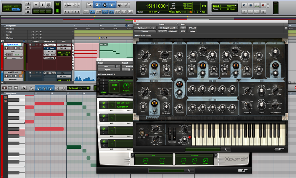
Task: Open the waveform view dropdown on Lead Vocal
Action: 13,80
